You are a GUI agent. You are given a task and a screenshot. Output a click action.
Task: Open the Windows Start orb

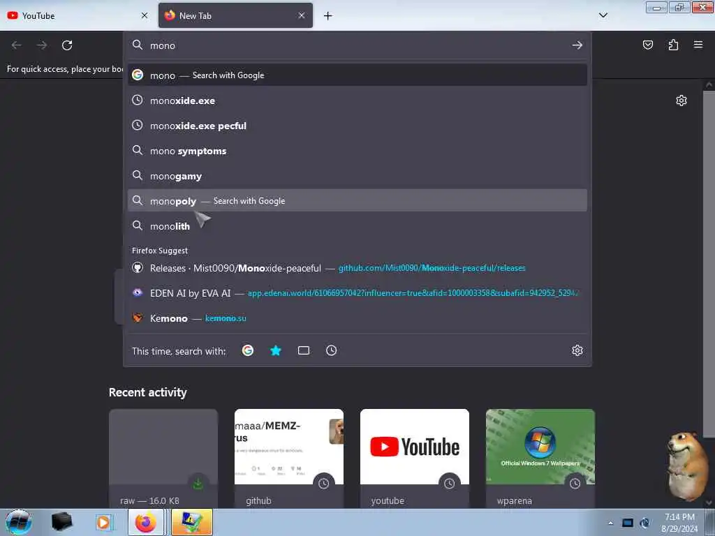tap(19, 522)
